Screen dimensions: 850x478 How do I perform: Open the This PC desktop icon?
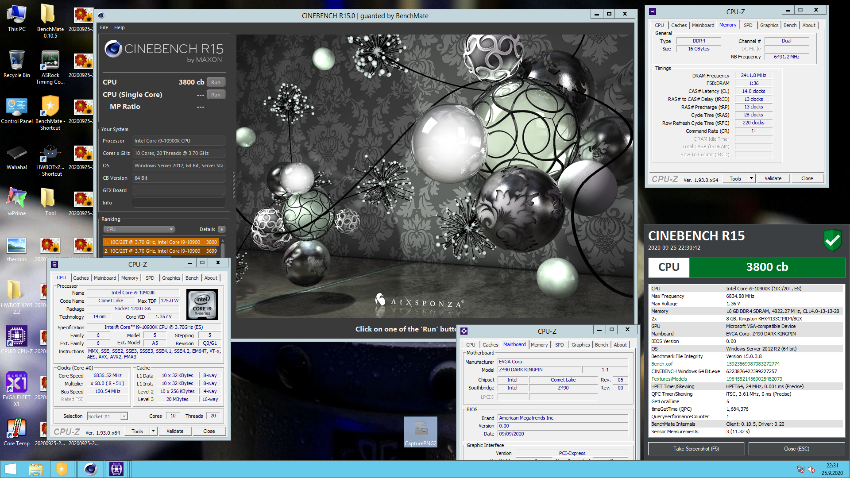(x=17, y=18)
